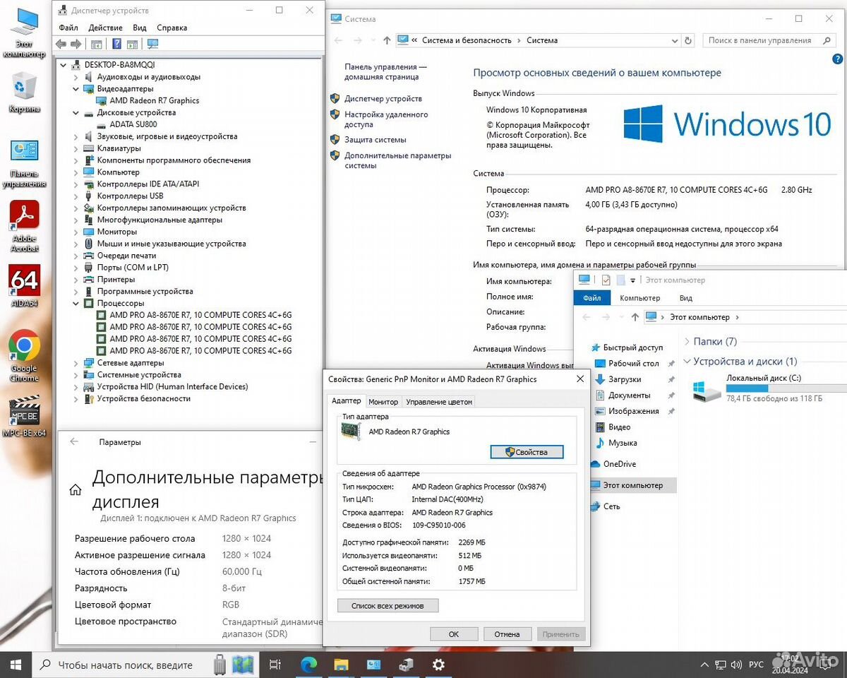Viewport: 847px width, 678px height.
Task: Select Сеть in Explorer sidebar
Action: [x=611, y=506]
